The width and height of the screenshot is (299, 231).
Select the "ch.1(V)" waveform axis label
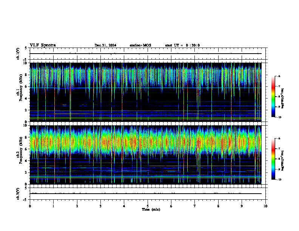tap(18, 54)
